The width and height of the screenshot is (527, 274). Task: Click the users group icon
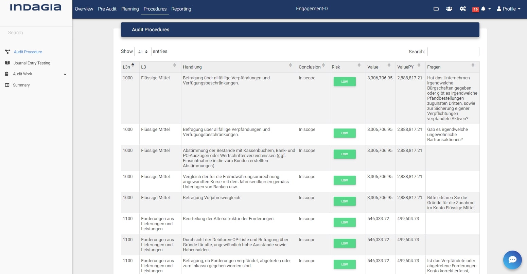[x=449, y=9]
